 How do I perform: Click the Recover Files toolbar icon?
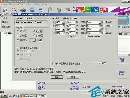point(23,10)
